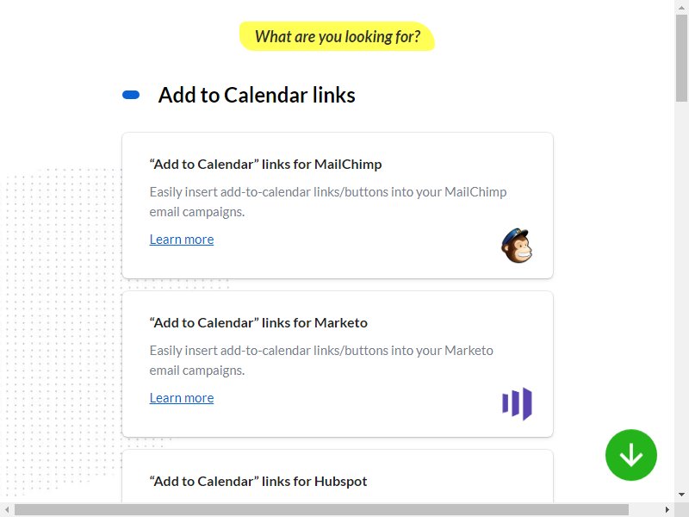
Task: Open "Add to Calendar" links for Marketo title
Action: pos(258,322)
